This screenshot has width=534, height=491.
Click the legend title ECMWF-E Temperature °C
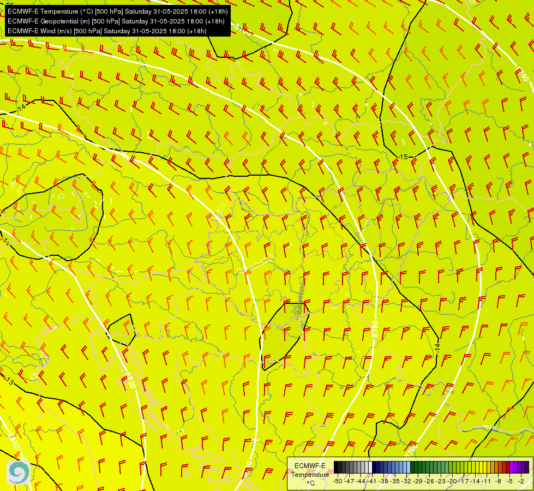(x=310, y=474)
